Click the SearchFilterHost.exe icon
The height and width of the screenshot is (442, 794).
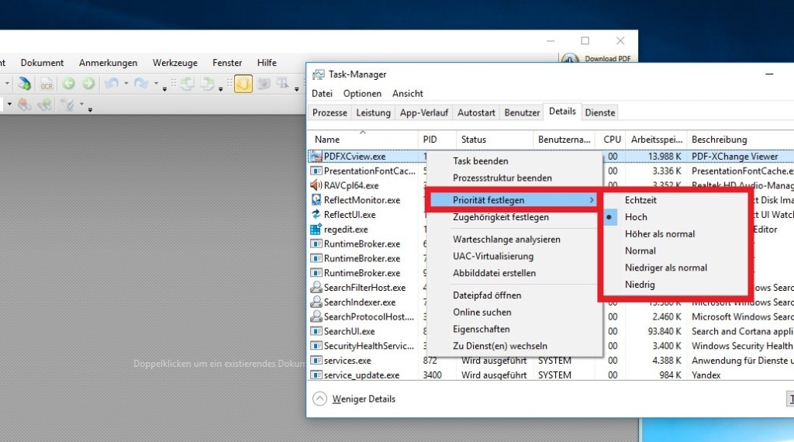tap(316, 288)
